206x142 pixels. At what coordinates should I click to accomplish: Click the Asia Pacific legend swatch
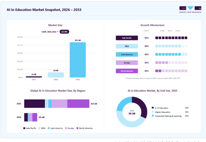pos(24,128)
